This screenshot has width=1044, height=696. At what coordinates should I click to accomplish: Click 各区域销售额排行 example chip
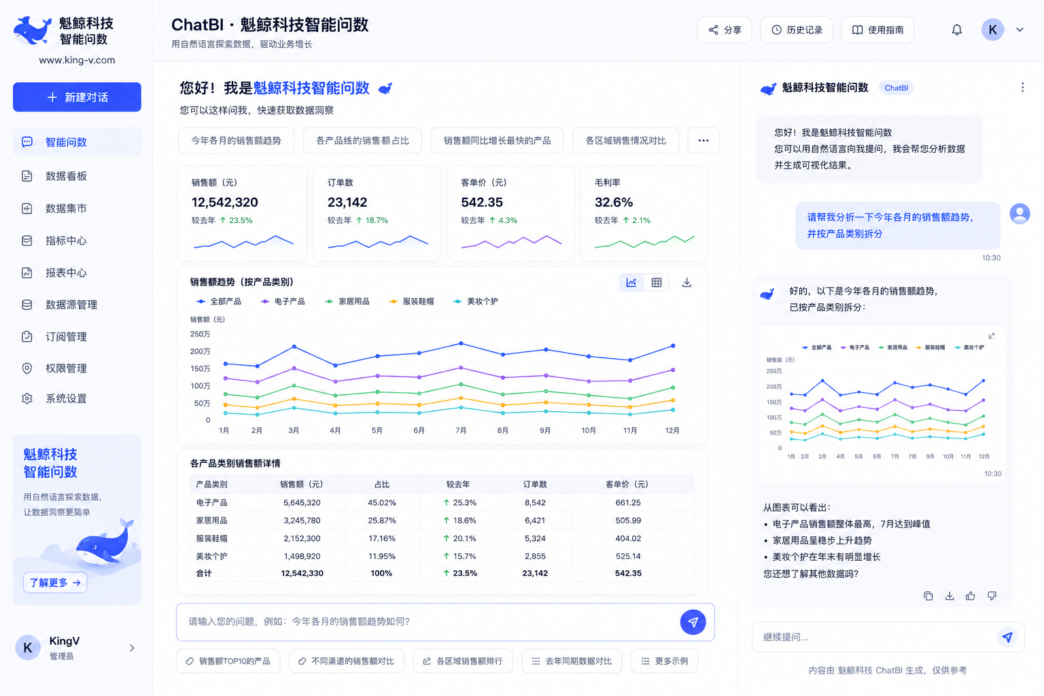463,661
